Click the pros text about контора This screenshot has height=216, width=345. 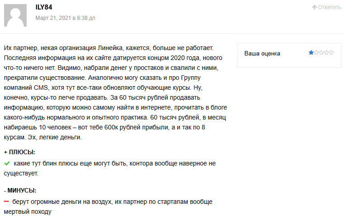point(110,168)
